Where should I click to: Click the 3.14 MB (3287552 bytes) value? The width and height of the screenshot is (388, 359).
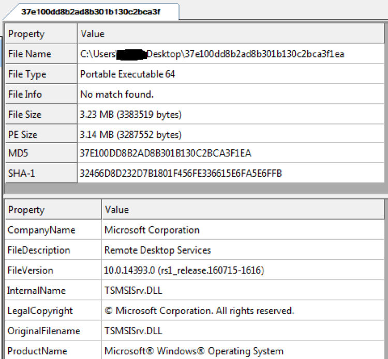coord(131,135)
